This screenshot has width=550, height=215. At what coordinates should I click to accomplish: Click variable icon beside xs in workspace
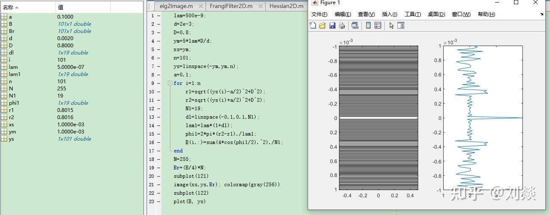[4, 125]
